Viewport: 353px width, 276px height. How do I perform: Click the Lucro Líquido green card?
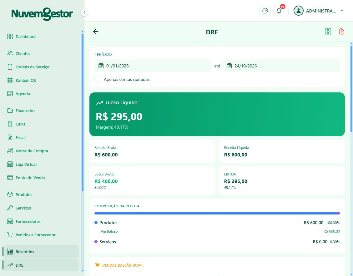tap(217, 114)
